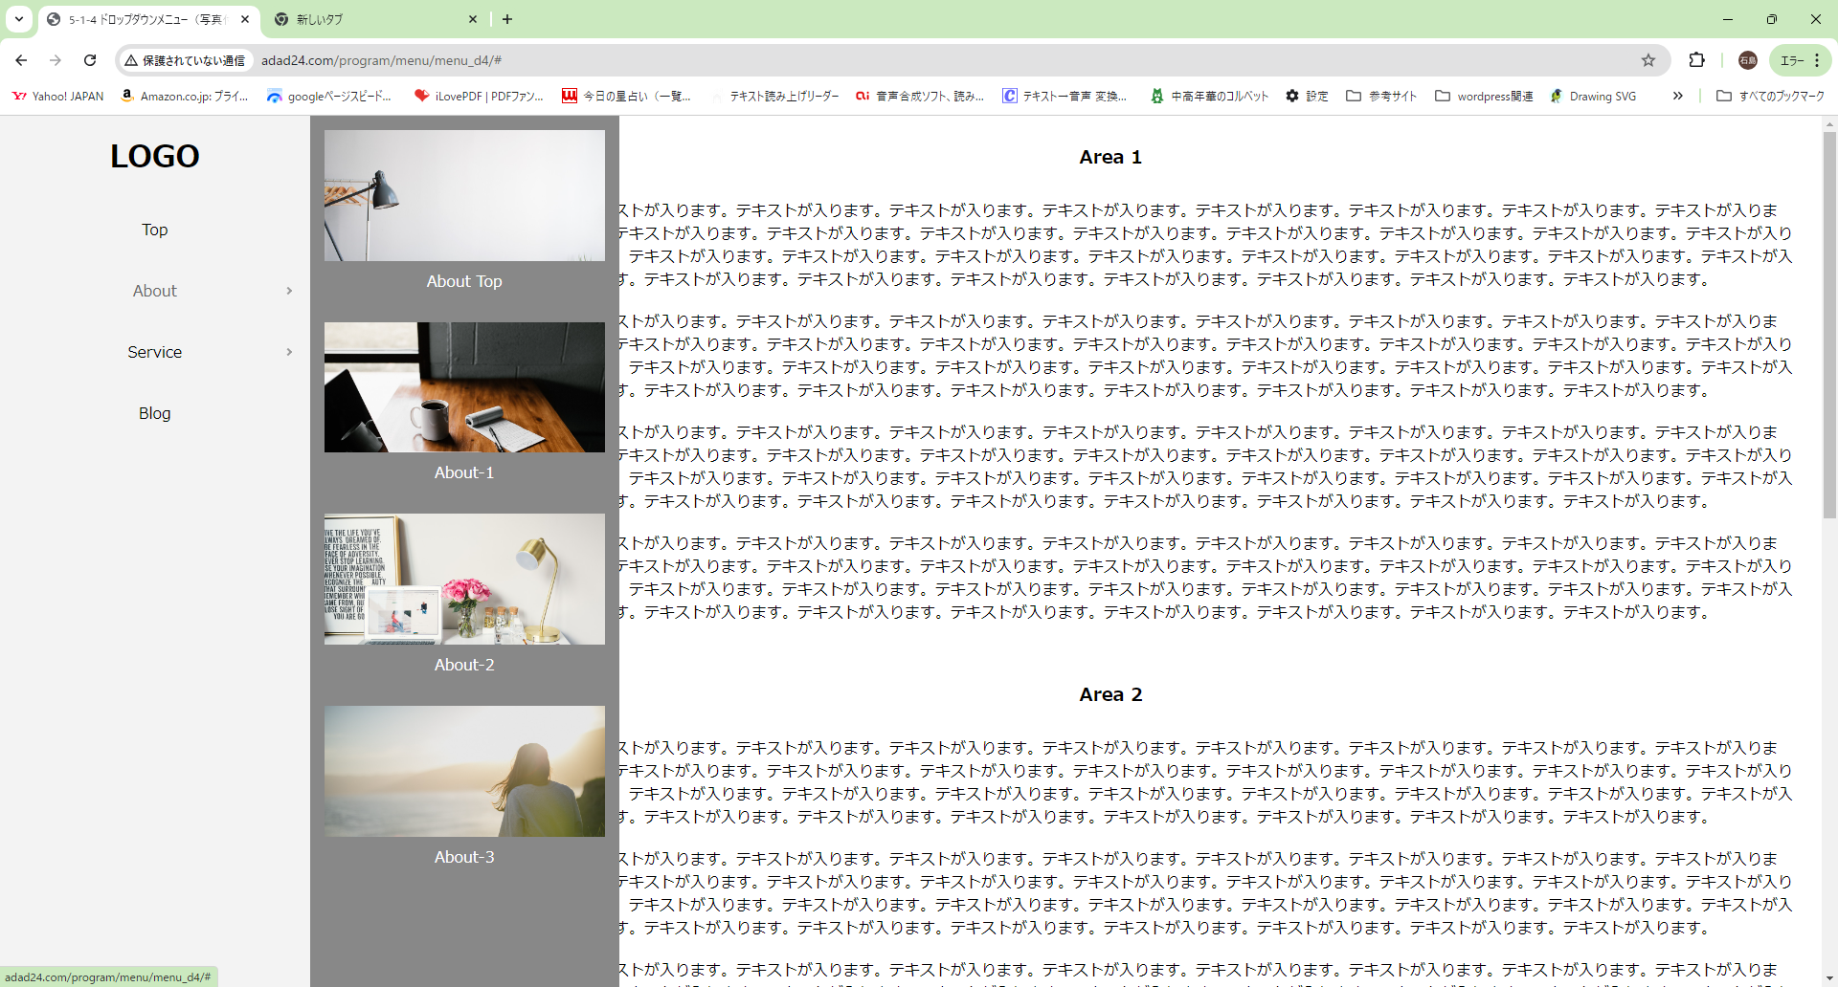The image size is (1838, 987).
Task: Open the About-3 woman photo thumbnail
Action: pyautogui.click(x=464, y=771)
